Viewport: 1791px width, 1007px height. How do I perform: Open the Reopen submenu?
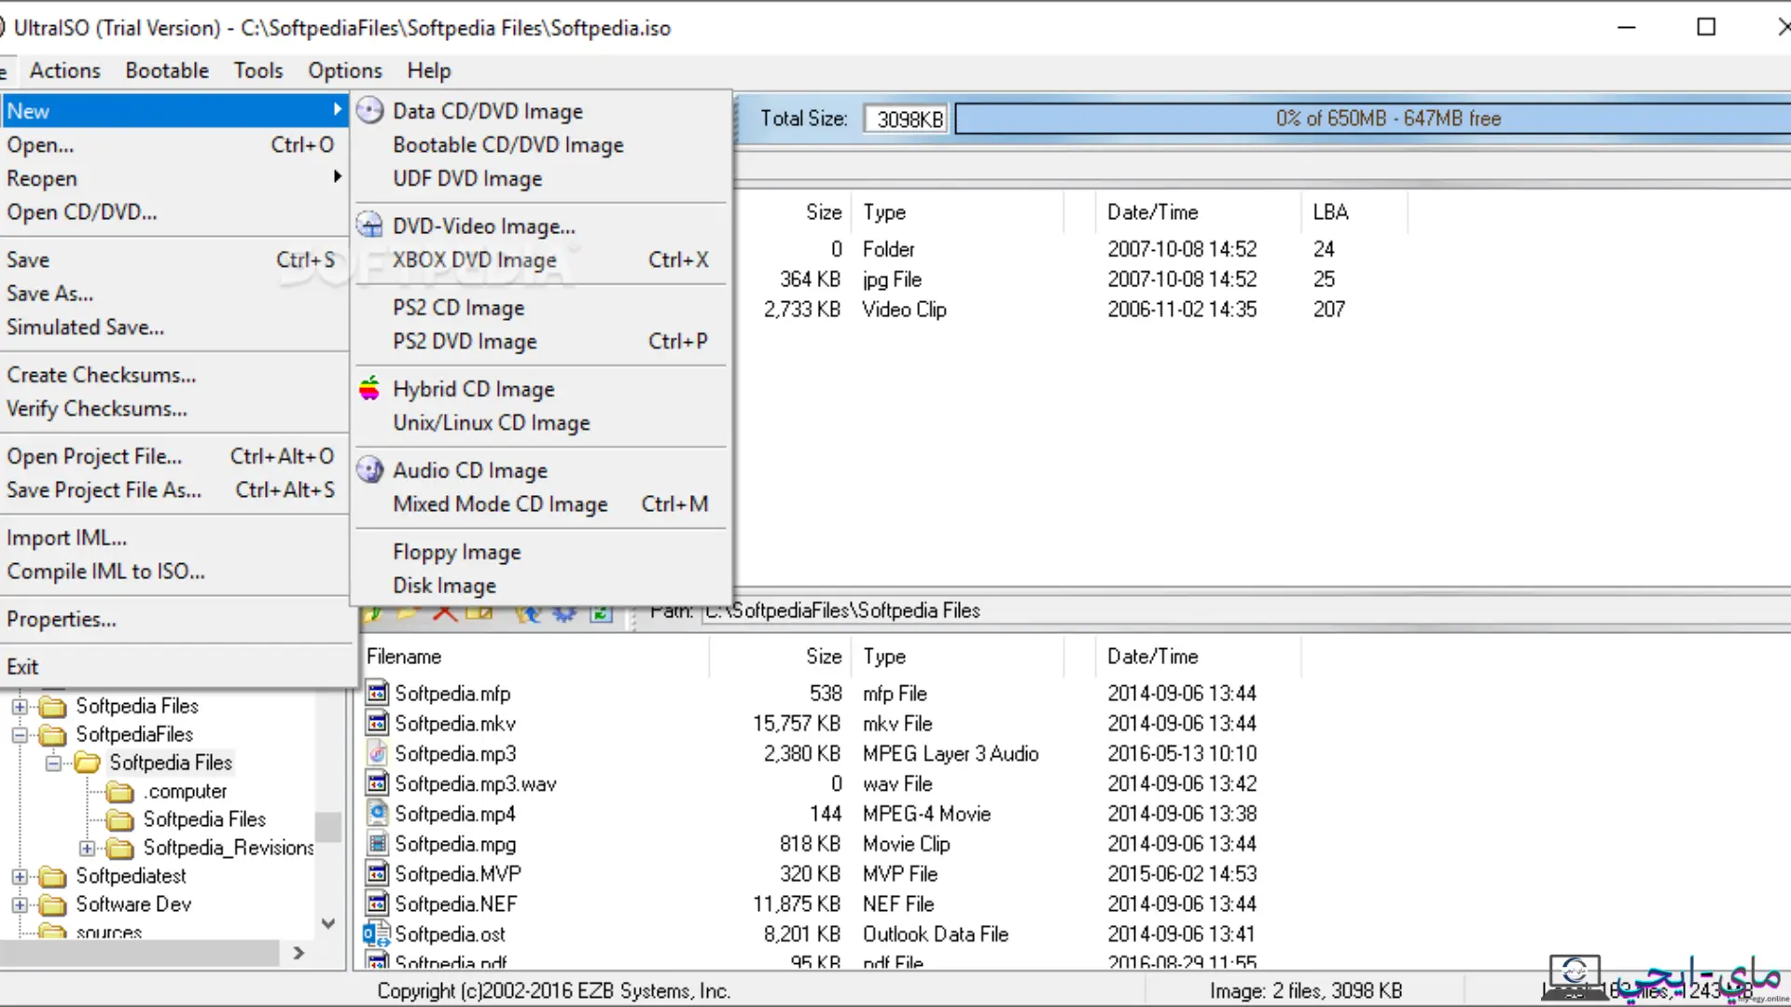(174, 178)
